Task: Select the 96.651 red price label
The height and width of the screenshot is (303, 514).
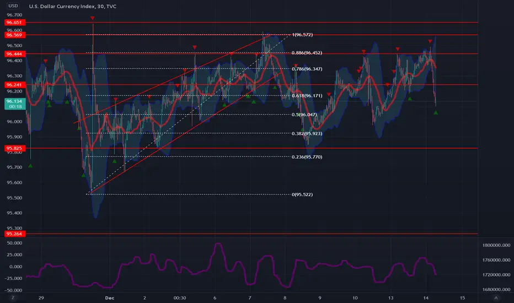Action: (15, 23)
